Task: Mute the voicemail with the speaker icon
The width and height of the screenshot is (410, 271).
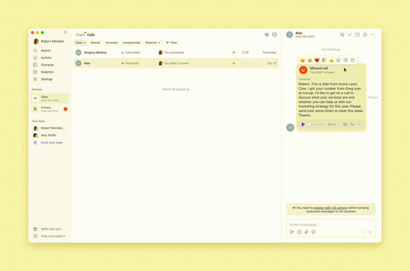Action: click(x=345, y=125)
